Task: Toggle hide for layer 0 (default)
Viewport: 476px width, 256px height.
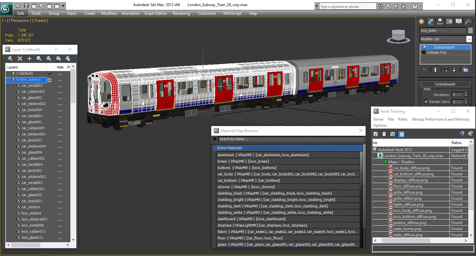Action: coord(60,74)
